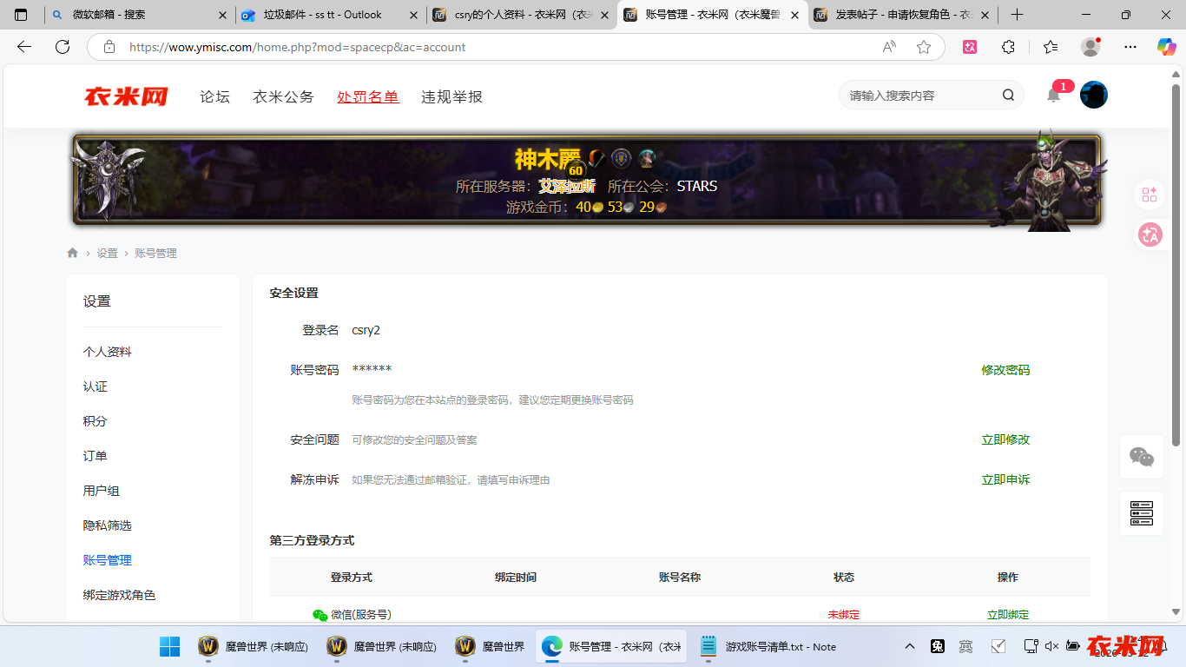This screenshot has height=667, width=1186.
Task: Select 绑定游戏角色 in settings sidebar
Action: click(x=120, y=595)
